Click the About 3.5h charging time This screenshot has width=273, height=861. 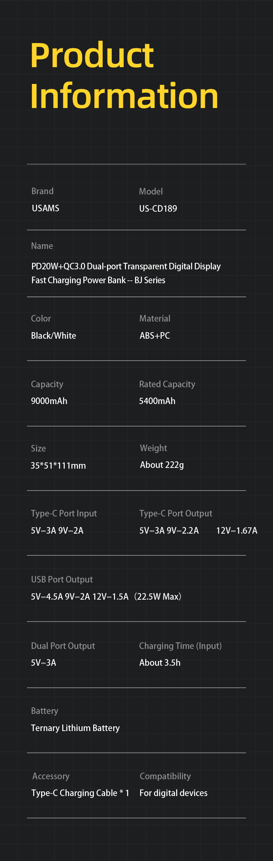coord(160,663)
